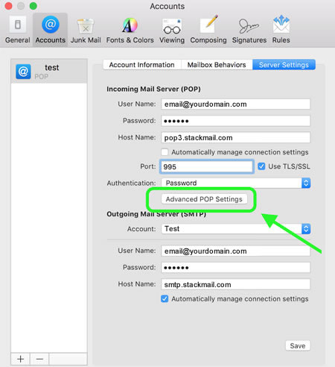335x367 pixels.
Task: Click the plus button to add account
Action: click(21, 359)
